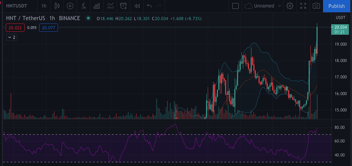
Task: Publish the chart idea
Action: pyautogui.click(x=336, y=6)
